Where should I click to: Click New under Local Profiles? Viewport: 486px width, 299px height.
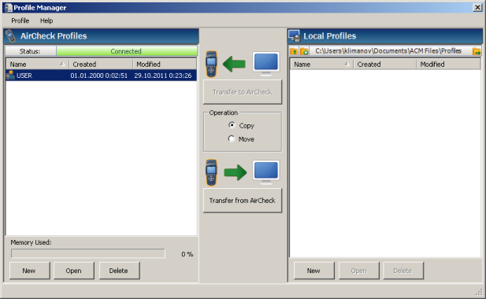pos(314,271)
